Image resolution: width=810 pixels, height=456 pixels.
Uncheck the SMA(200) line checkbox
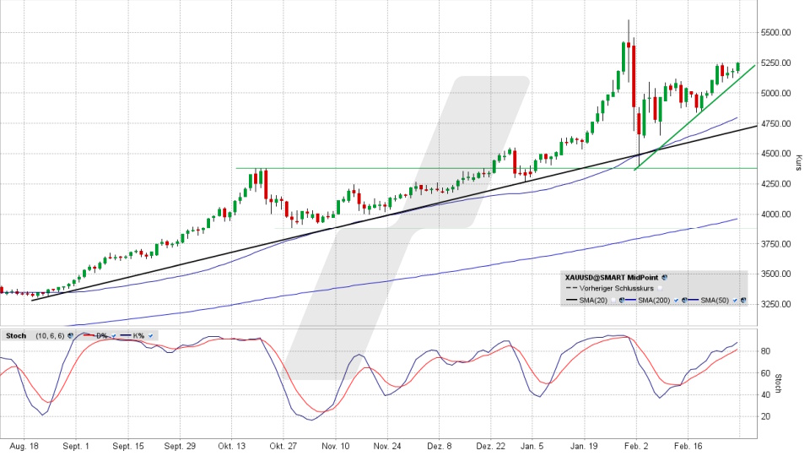pyautogui.click(x=676, y=300)
